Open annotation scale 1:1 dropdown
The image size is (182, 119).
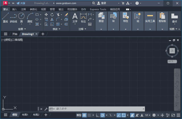(x=148, y=115)
